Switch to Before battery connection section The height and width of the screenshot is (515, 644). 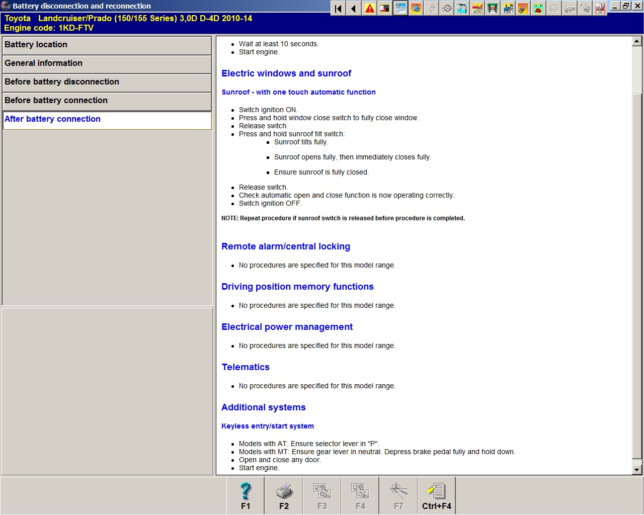coord(107,101)
